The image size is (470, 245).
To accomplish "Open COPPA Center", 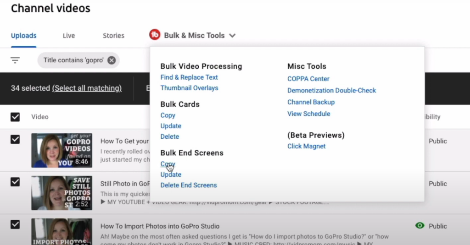I will pos(308,79).
